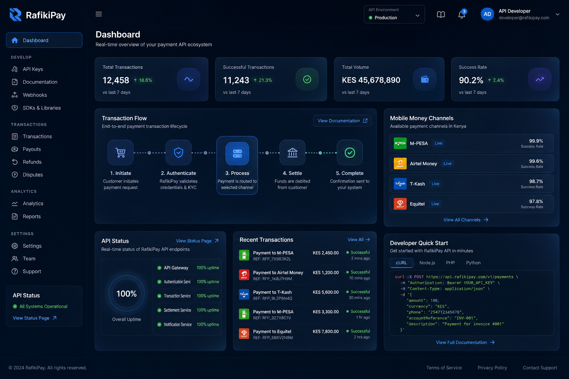Expand the API Environment Production dropdown

pyautogui.click(x=394, y=14)
